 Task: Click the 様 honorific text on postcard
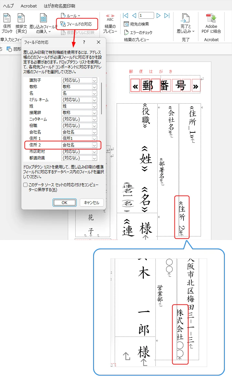tap(146, 228)
